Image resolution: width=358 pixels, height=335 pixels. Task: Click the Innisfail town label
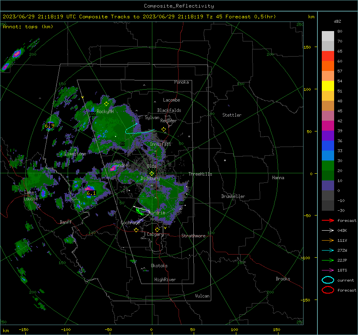pos(160,144)
